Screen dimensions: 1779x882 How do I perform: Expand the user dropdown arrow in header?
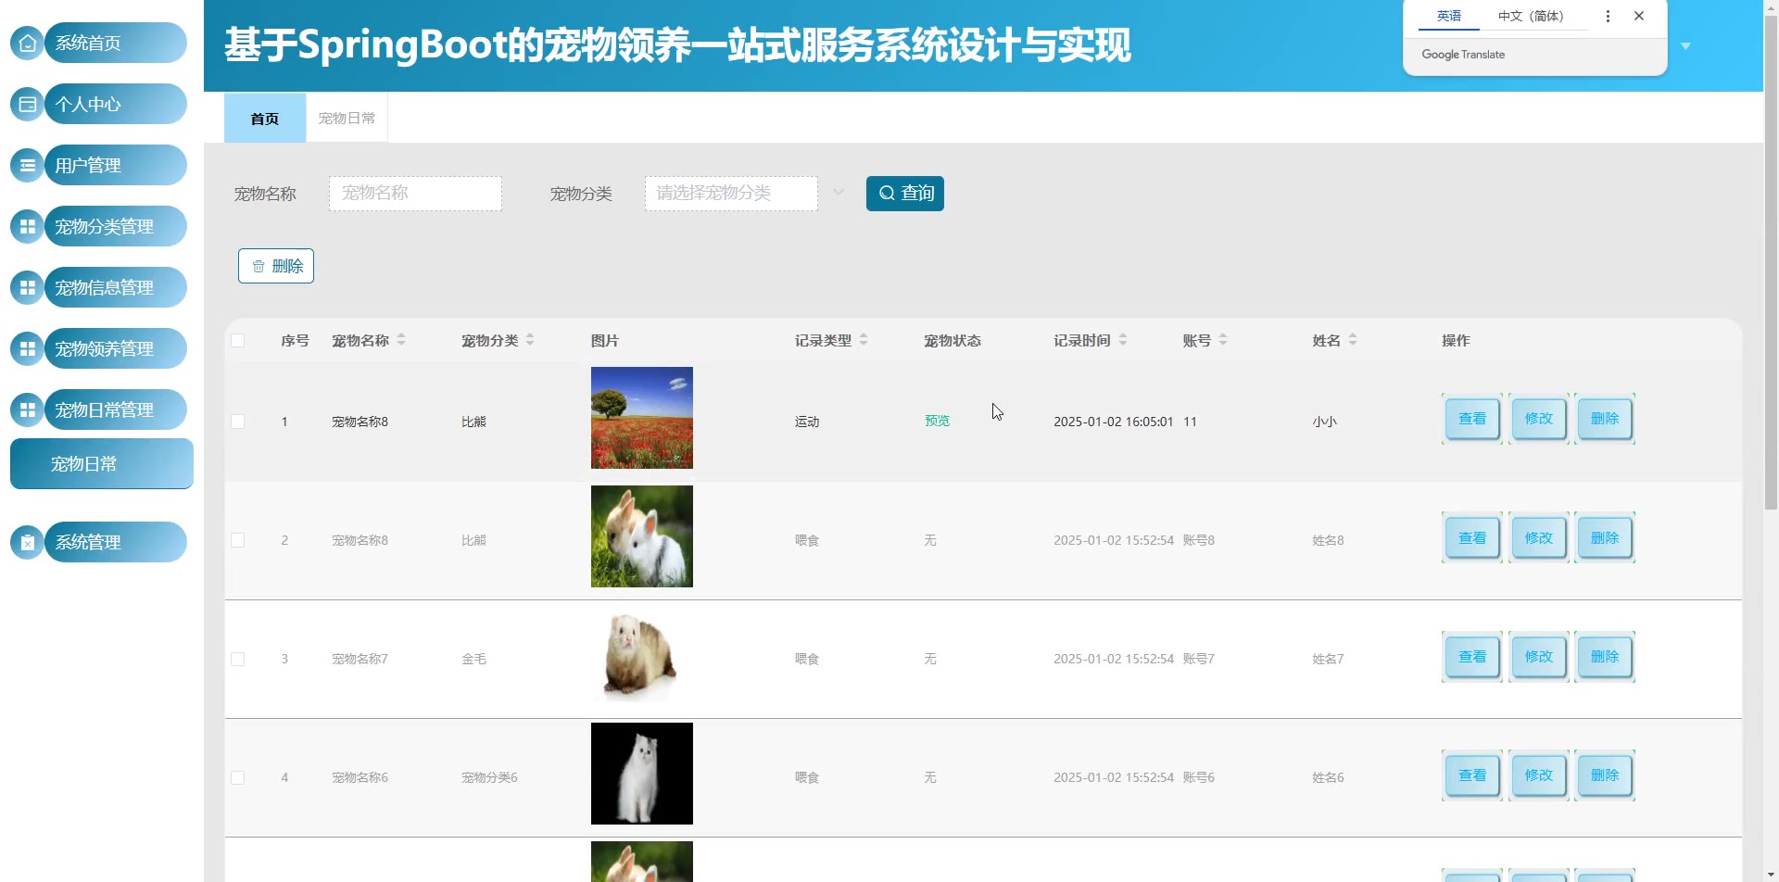pos(1685,46)
